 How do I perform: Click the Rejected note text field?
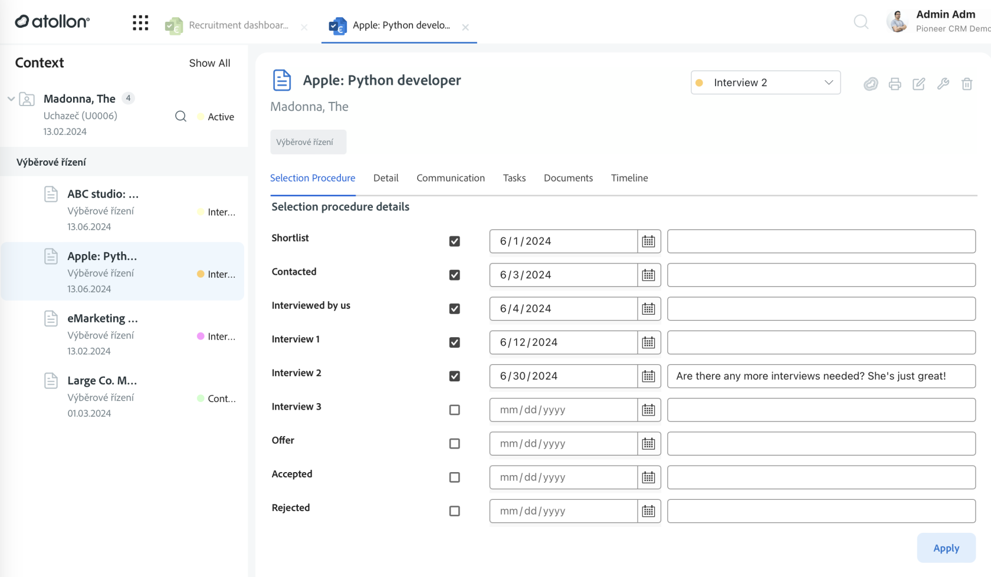click(x=821, y=511)
